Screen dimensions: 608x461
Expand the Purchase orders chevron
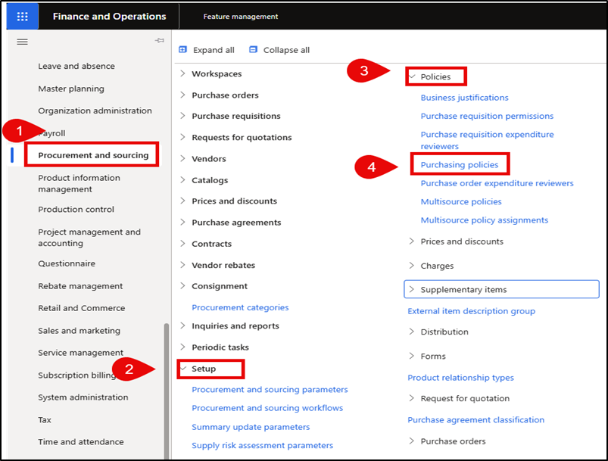pos(182,95)
